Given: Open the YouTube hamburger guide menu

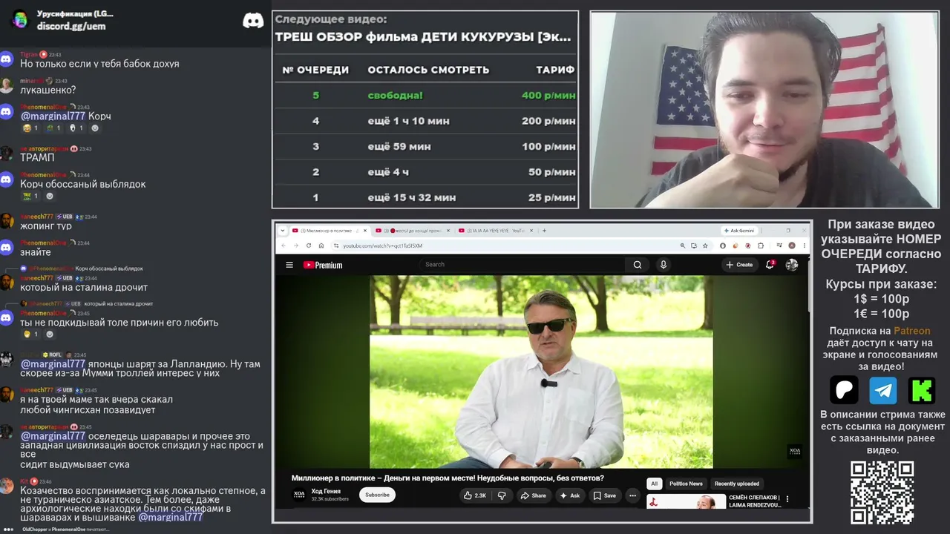Looking at the screenshot, I should 289,265.
